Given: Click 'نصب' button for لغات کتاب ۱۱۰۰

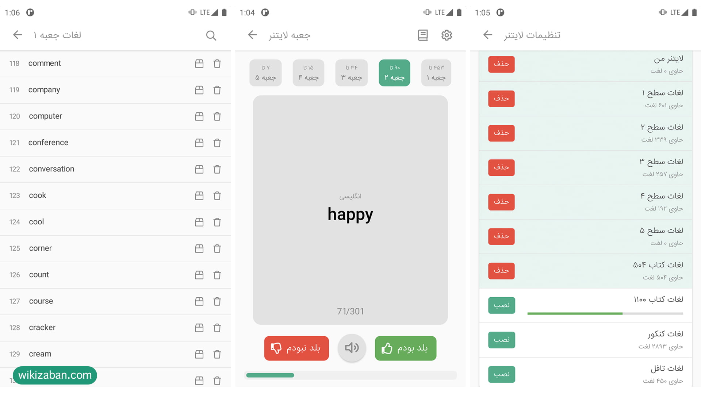Looking at the screenshot, I should [501, 305].
